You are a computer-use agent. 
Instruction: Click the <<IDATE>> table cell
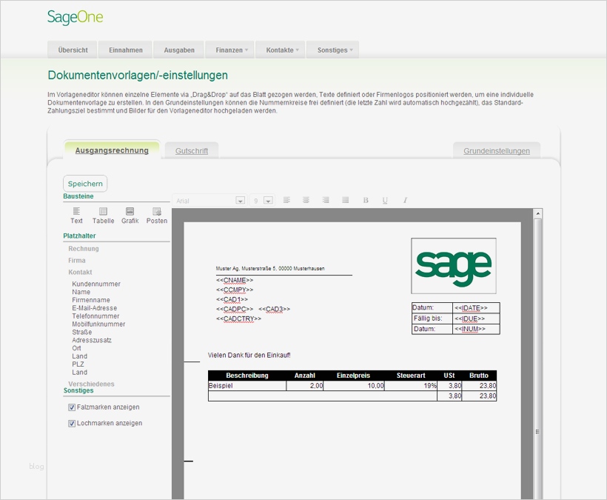point(476,308)
